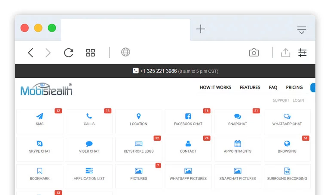Click the Mobistealth logo
The width and height of the screenshot is (330, 195).
tap(46, 89)
